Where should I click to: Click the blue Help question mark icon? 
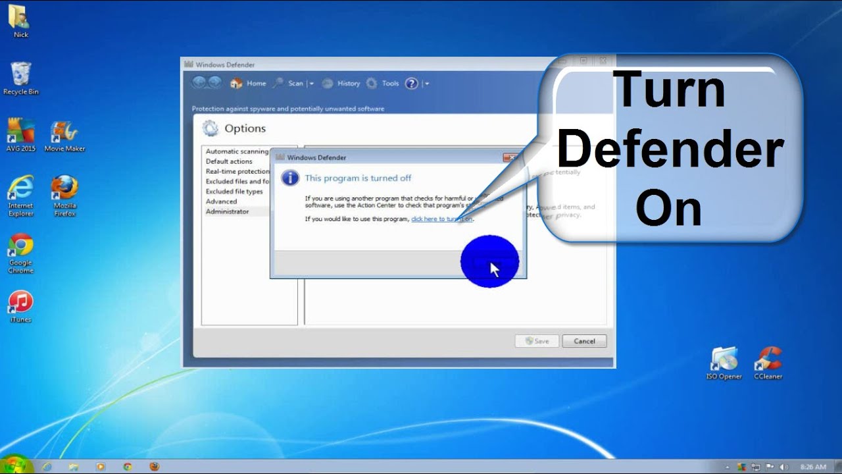click(412, 84)
